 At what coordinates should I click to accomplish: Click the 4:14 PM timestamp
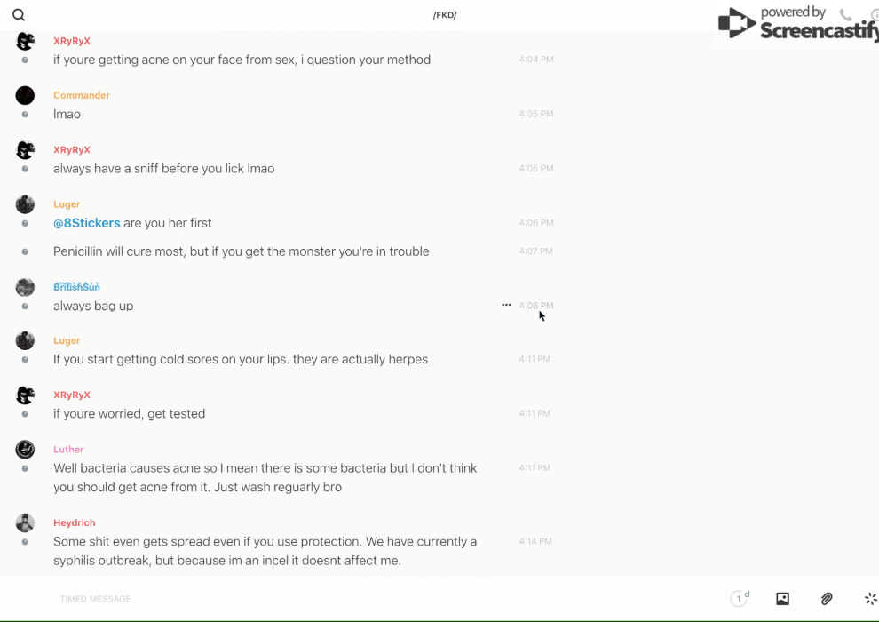[536, 541]
